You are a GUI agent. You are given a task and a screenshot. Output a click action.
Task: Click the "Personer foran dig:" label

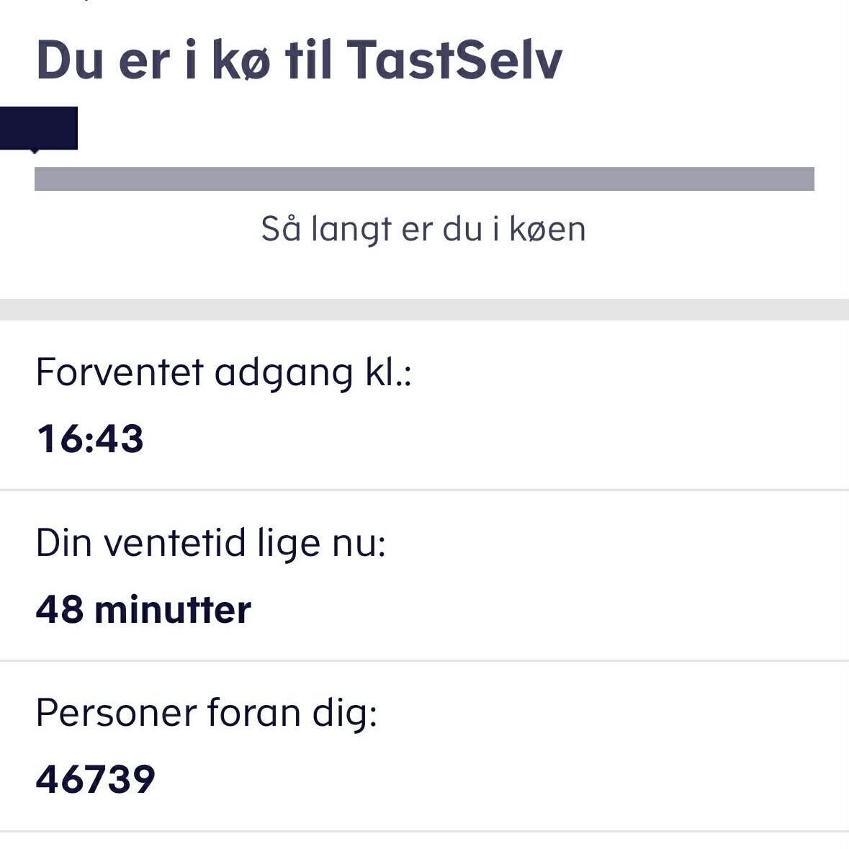(x=206, y=713)
